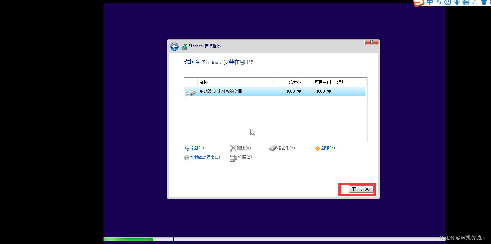Click the 60.0 GB free space cell
This screenshot has height=244, width=491.
(324, 92)
